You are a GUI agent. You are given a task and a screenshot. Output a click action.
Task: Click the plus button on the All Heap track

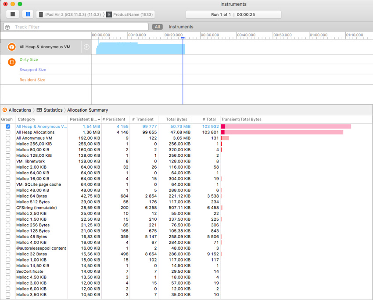tap(86, 47)
